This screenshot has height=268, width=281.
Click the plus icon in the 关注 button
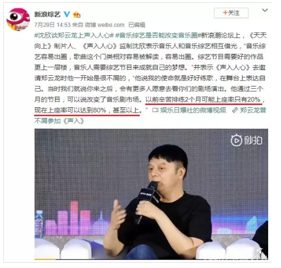pos(225,13)
